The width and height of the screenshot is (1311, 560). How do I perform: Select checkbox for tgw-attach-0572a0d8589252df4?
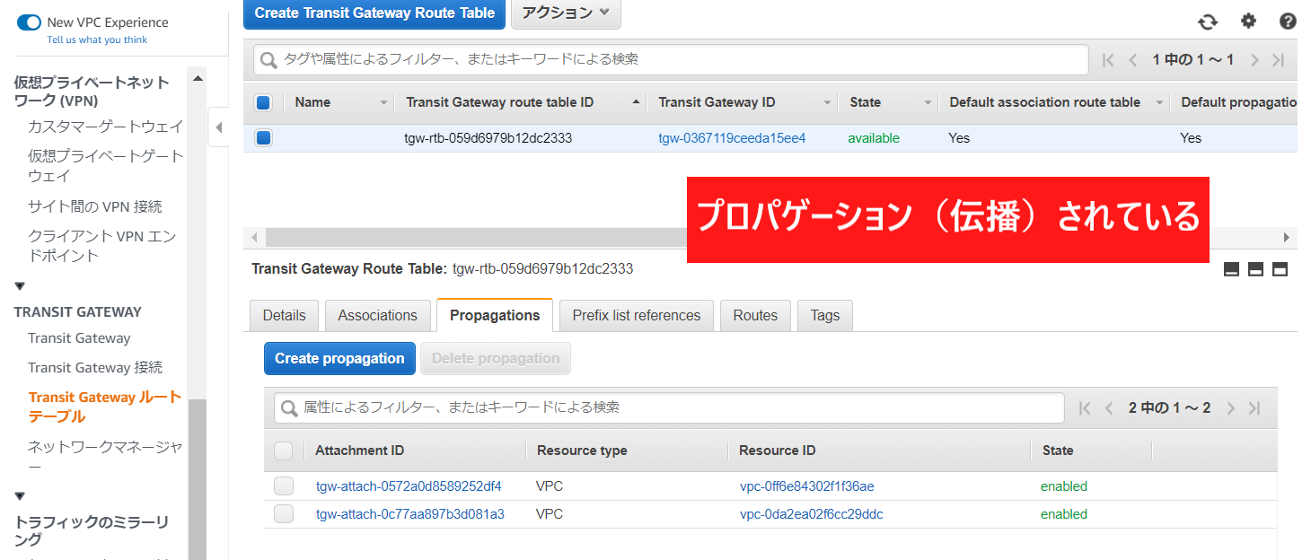tap(284, 486)
